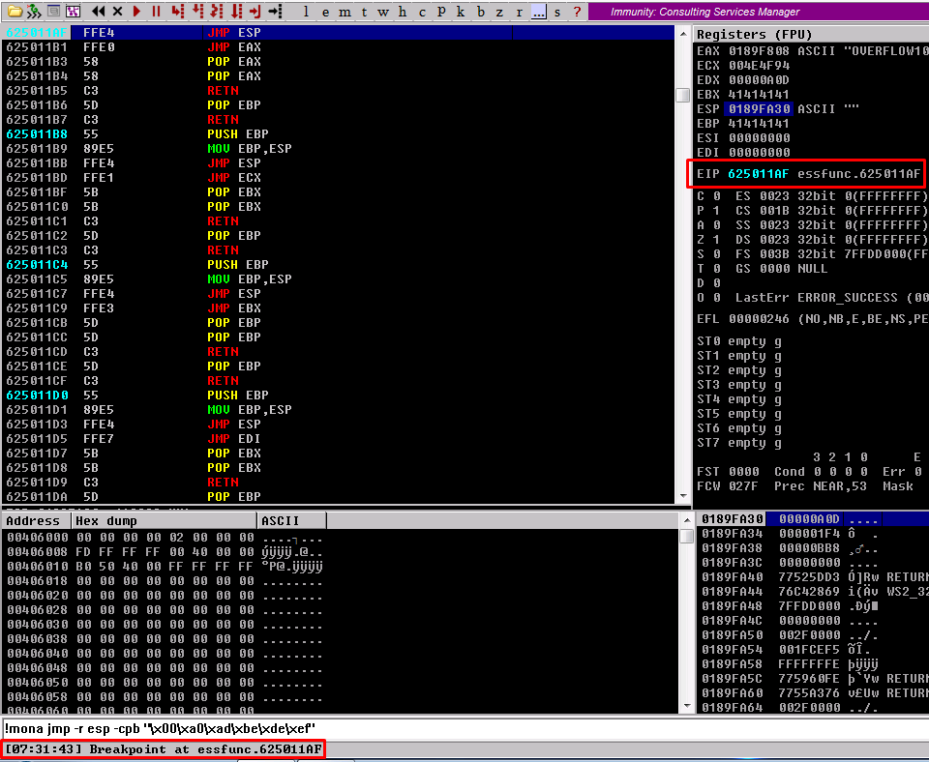The image size is (929, 762).
Task: Click the Step over icon
Action: click(197, 11)
